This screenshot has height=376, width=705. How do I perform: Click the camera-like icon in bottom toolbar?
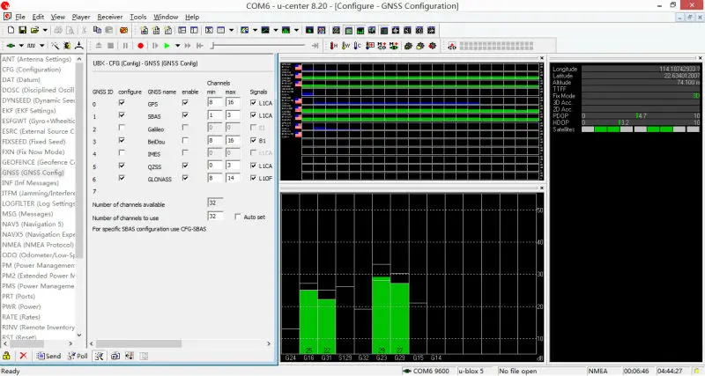coord(115,356)
